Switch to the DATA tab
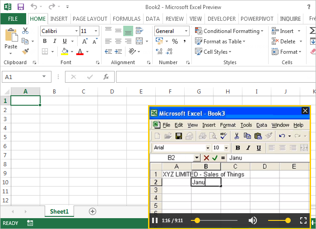Image resolution: width=316 pixels, height=229 pixels. 153,19
